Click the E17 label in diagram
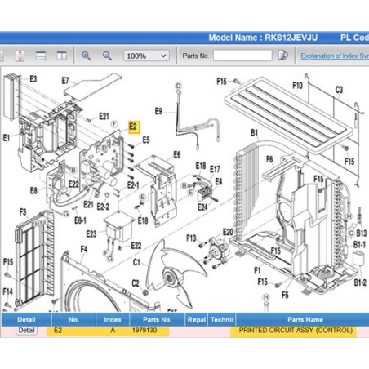The height and width of the screenshot is (369, 369). coord(215,169)
